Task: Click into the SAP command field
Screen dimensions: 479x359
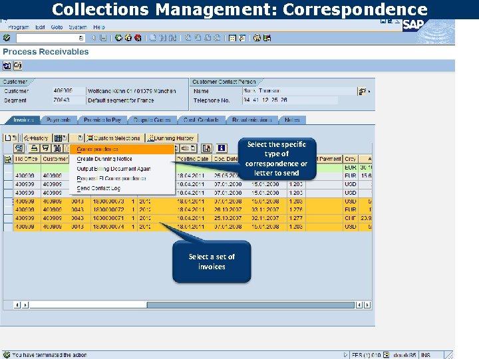Action: pyautogui.click(x=47, y=38)
